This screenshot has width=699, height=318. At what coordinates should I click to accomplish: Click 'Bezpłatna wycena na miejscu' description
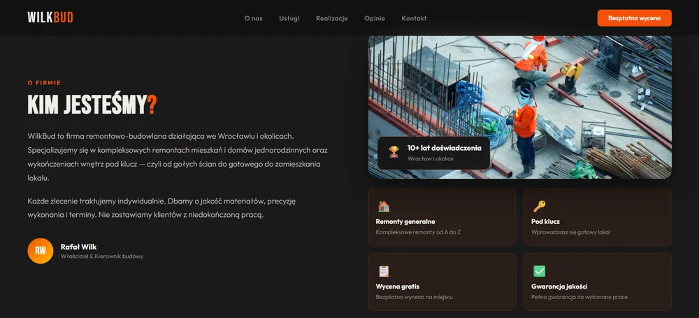[414, 297]
